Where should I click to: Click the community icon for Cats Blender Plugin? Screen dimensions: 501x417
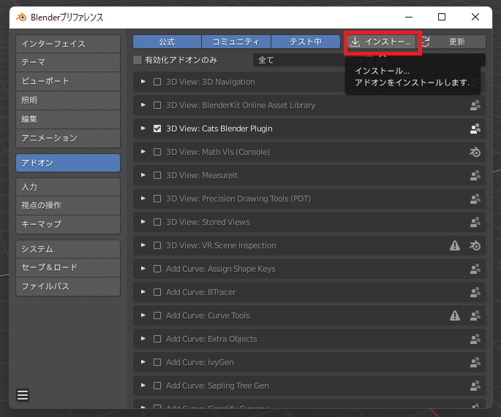(x=475, y=129)
